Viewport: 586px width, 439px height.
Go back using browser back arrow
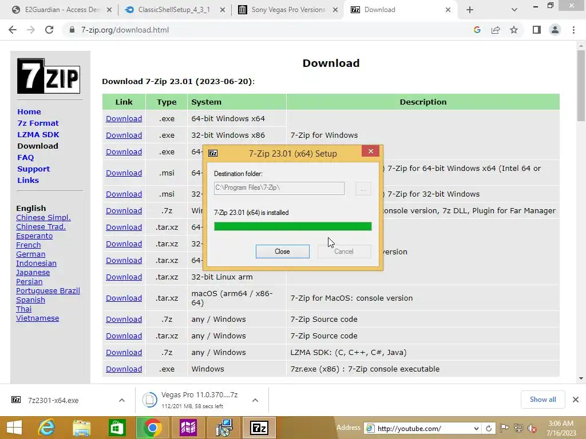[13, 30]
